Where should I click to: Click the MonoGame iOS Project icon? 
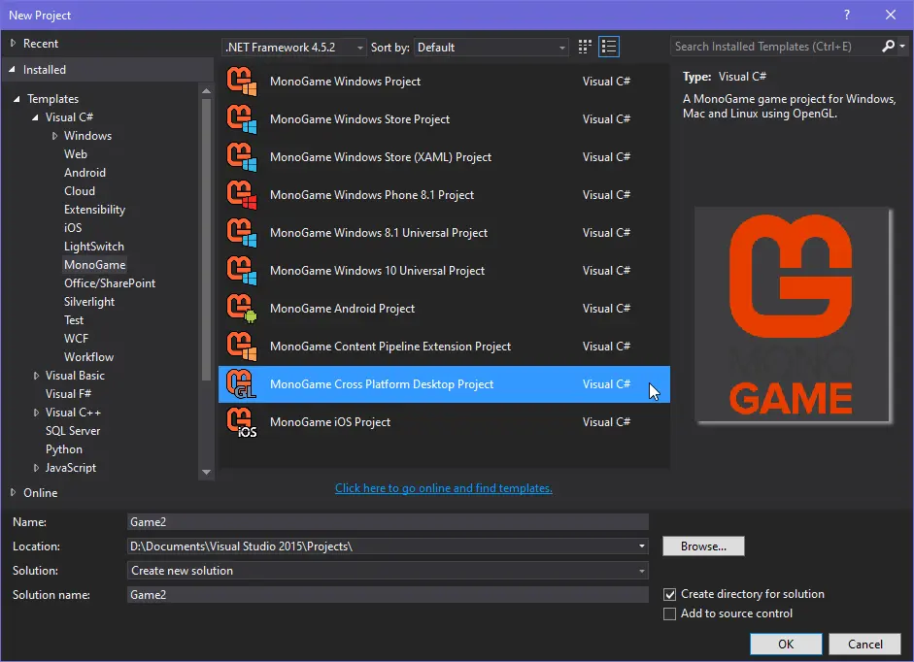click(242, 422)
